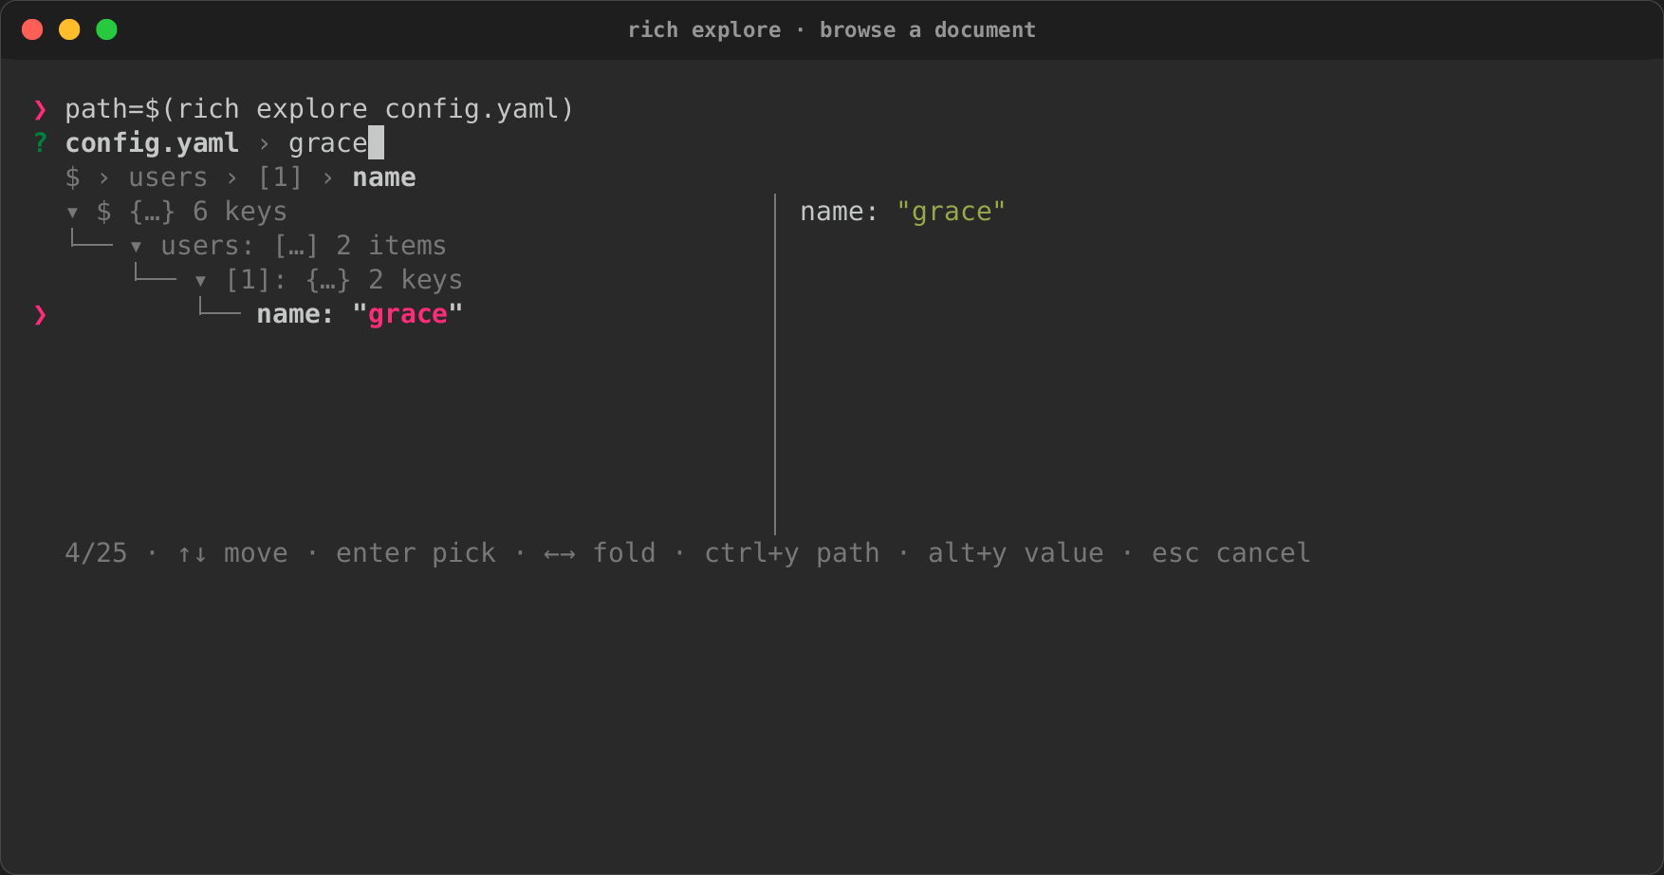Click the ctrl+y path hint
Image resolution: width=1664 pixels, height=875 pixels.
click(x=792, y=553)
